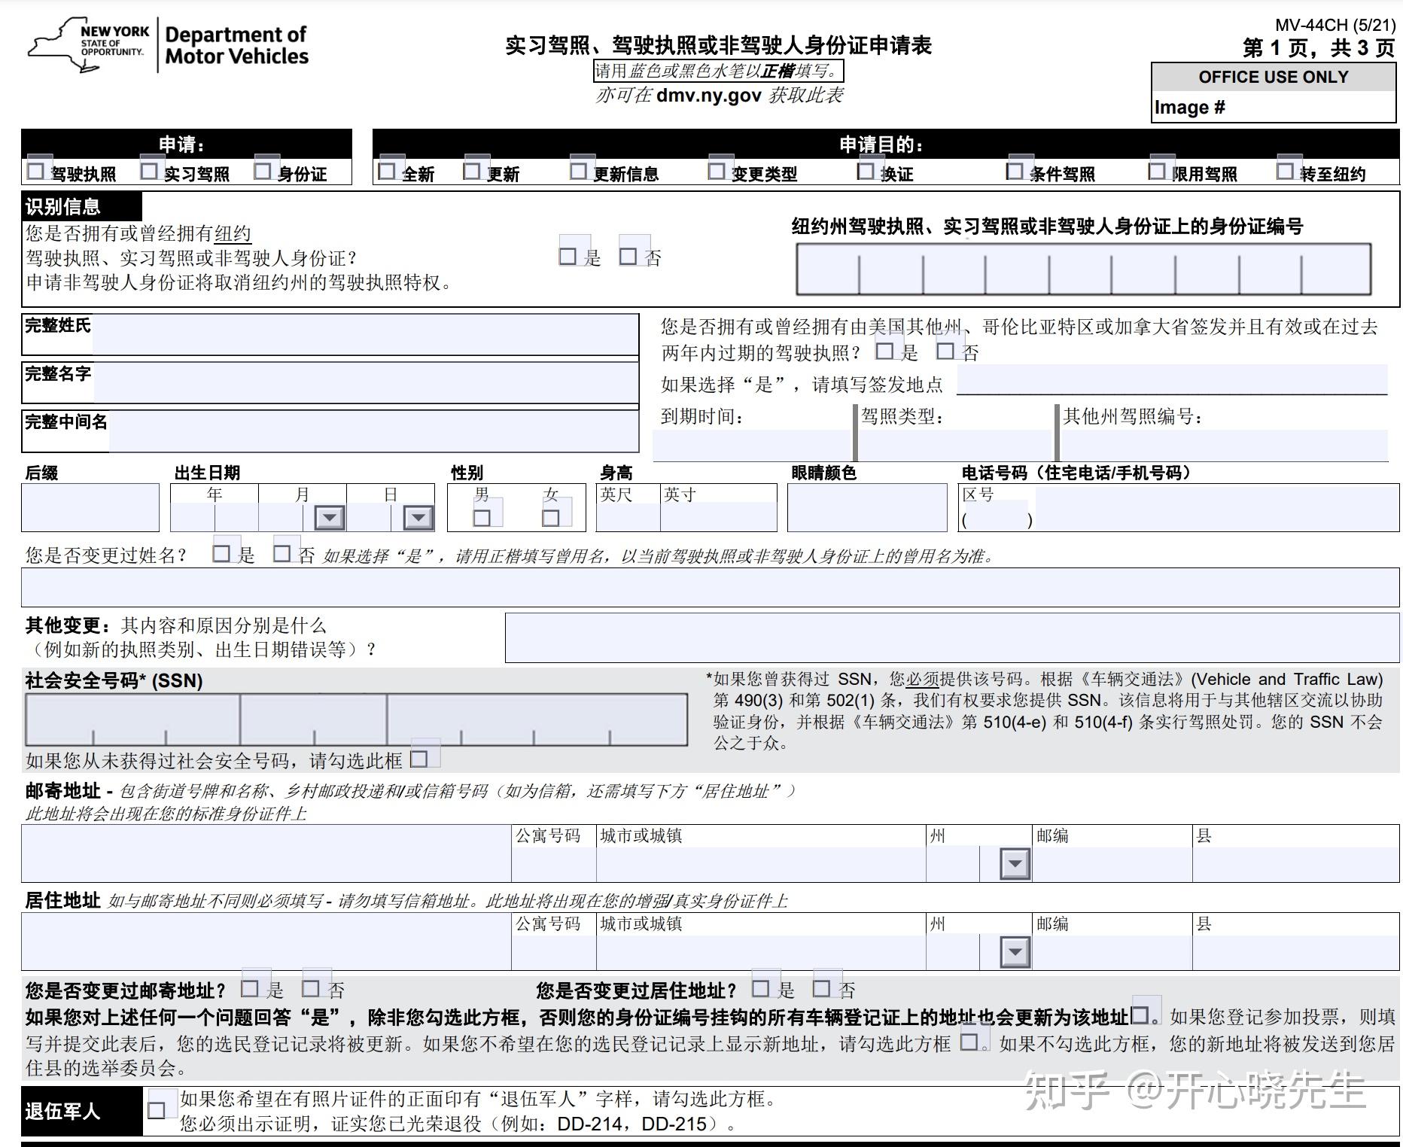Open the birth day 日 dropdown

coord(418,518)
